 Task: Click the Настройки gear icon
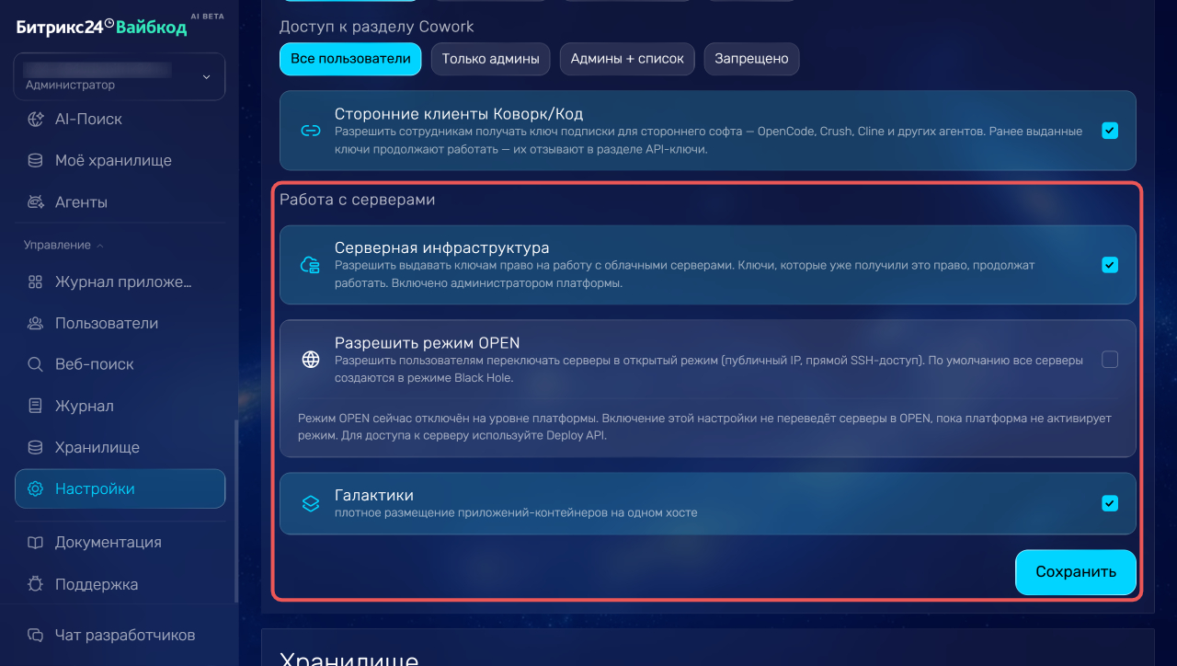[36, 488]
